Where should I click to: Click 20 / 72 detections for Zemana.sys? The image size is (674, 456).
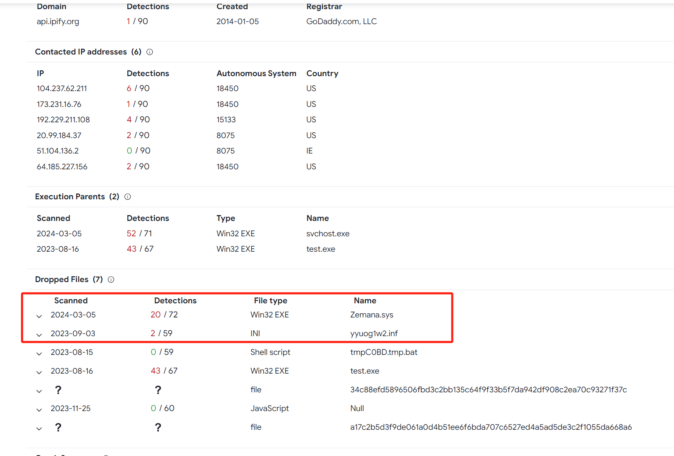click(x=164, y=315)
